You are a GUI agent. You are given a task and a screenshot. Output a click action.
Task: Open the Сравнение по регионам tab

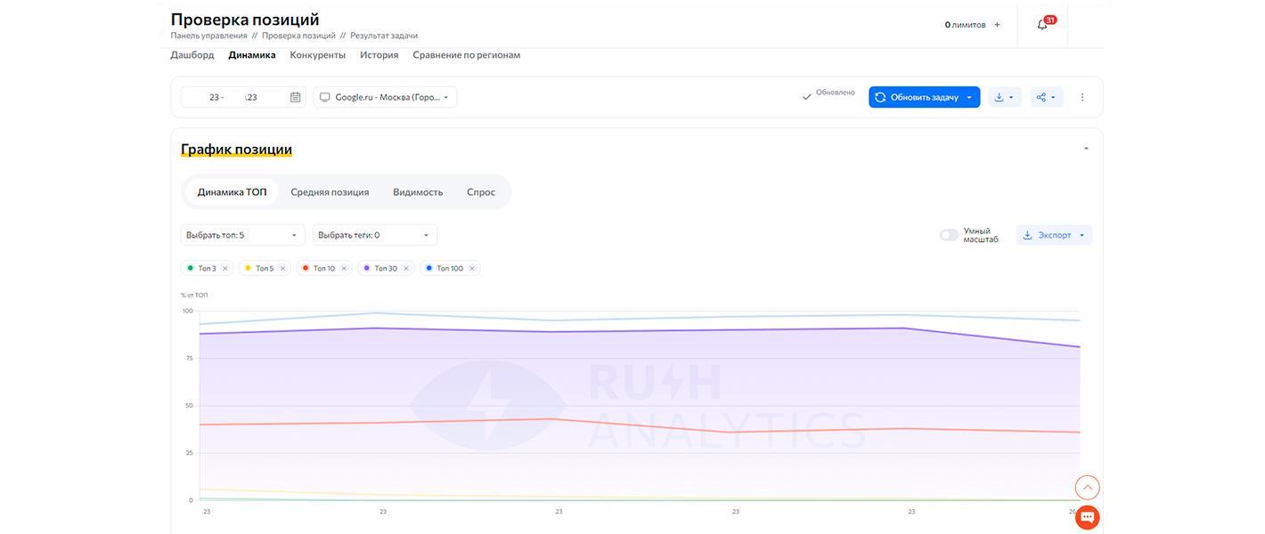(x=467, y=55)
